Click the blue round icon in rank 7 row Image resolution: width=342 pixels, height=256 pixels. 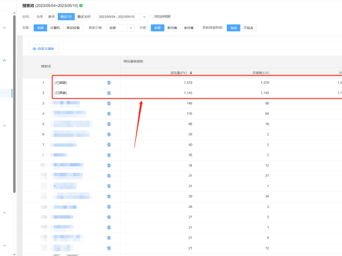[109, 145]
